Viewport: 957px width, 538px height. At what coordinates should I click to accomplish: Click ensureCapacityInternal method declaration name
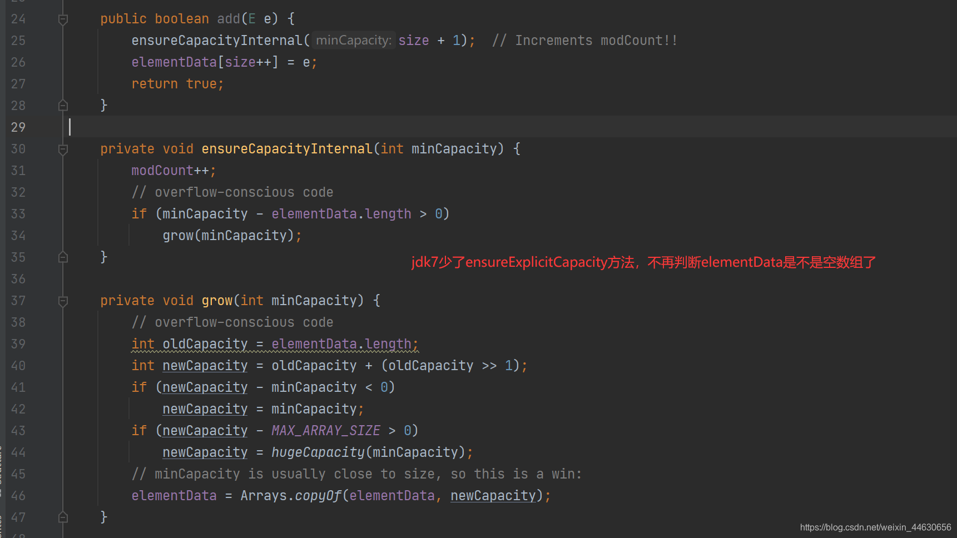(287, 149)
